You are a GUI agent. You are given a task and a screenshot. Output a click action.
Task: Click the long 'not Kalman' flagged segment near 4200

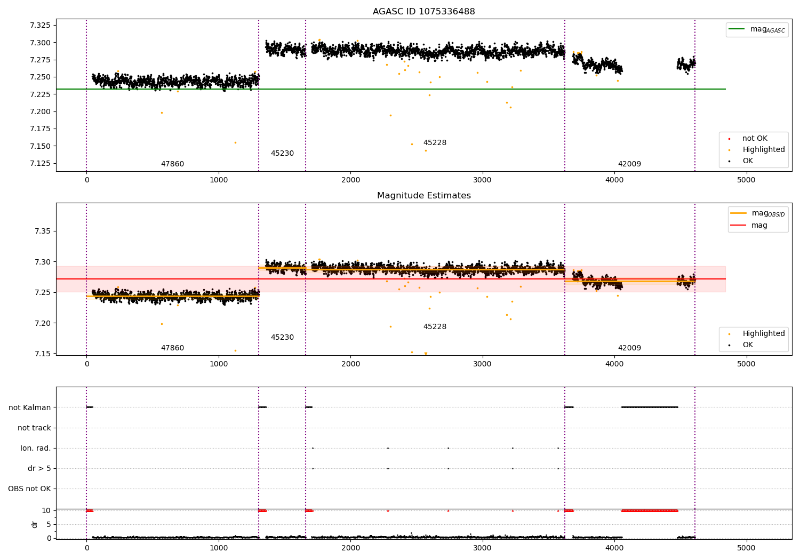click(x=650, y=407)
